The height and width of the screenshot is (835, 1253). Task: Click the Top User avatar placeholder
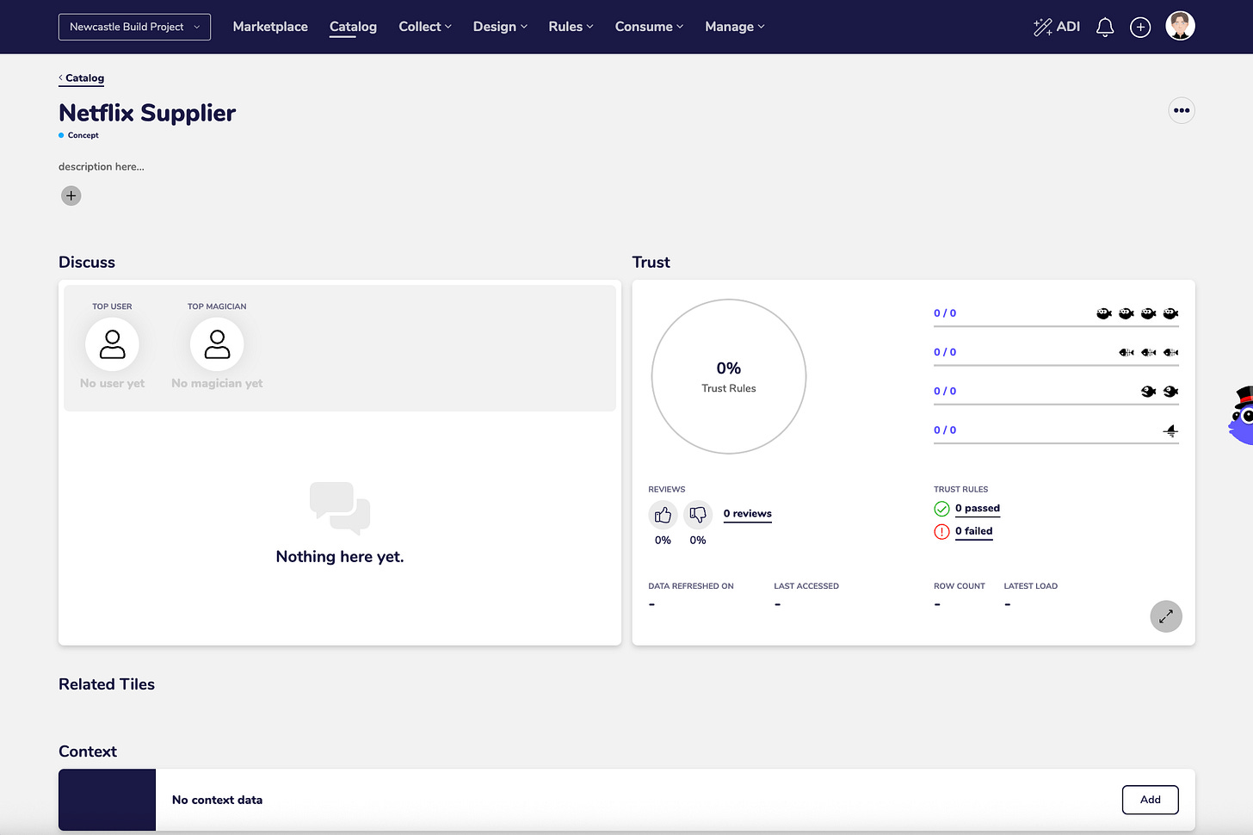[x=112, y=344]
